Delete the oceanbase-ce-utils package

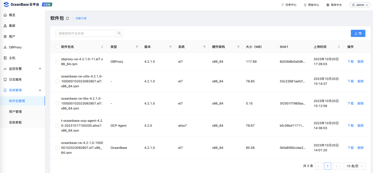point(361,81)
